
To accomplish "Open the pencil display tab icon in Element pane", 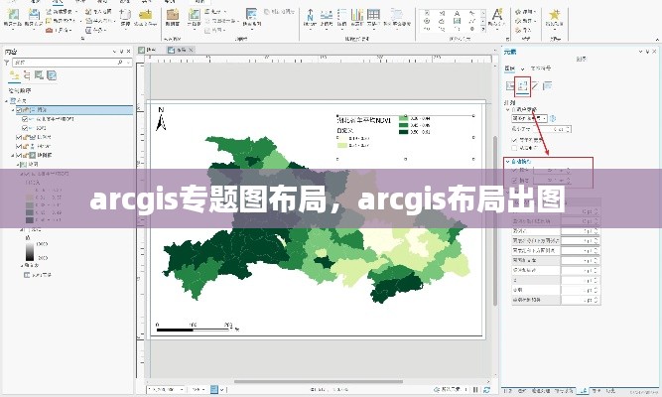I will (535, 85).
